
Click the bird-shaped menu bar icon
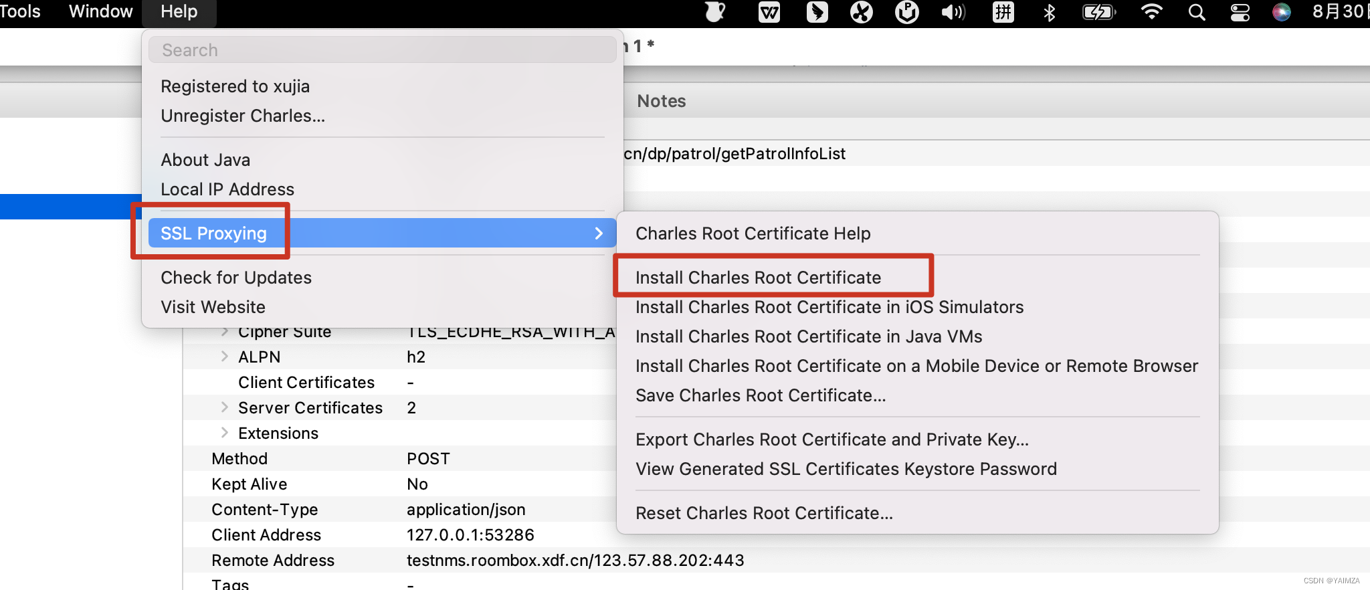[817, 12]
